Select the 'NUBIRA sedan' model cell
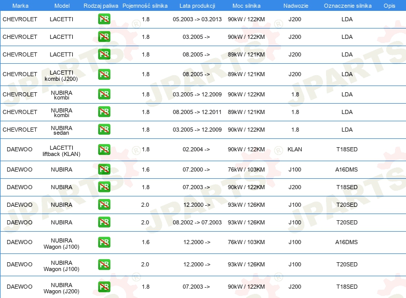406x298 pixels. (x=61, y=131)
